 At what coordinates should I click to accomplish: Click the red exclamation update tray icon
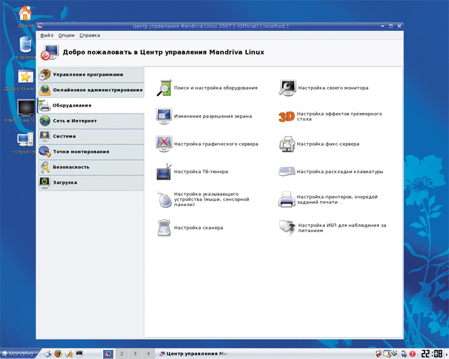coord(413,354)
